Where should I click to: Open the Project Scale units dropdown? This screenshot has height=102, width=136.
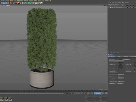point(127,59)
